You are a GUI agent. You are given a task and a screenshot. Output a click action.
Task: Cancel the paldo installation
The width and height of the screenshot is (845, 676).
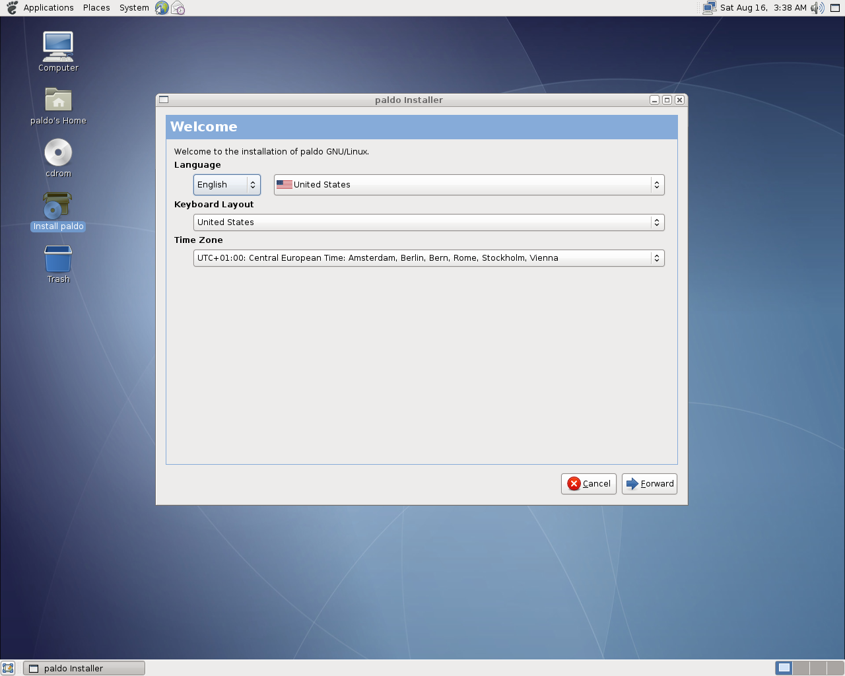click(589, 484)
